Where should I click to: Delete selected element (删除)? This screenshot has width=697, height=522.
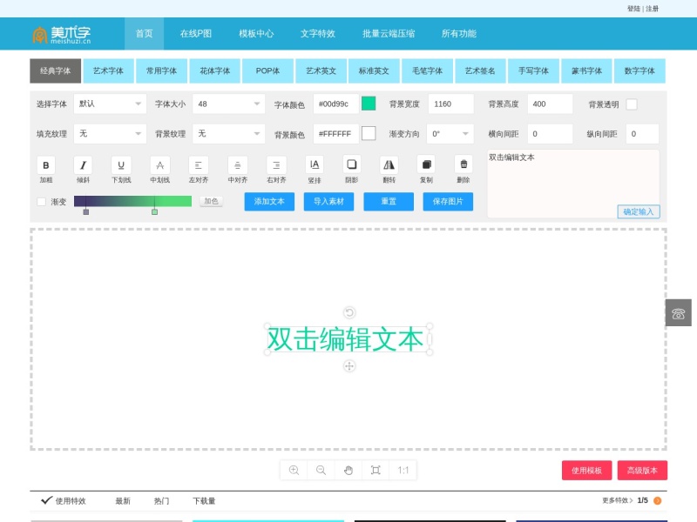click(x=464, y=164)
